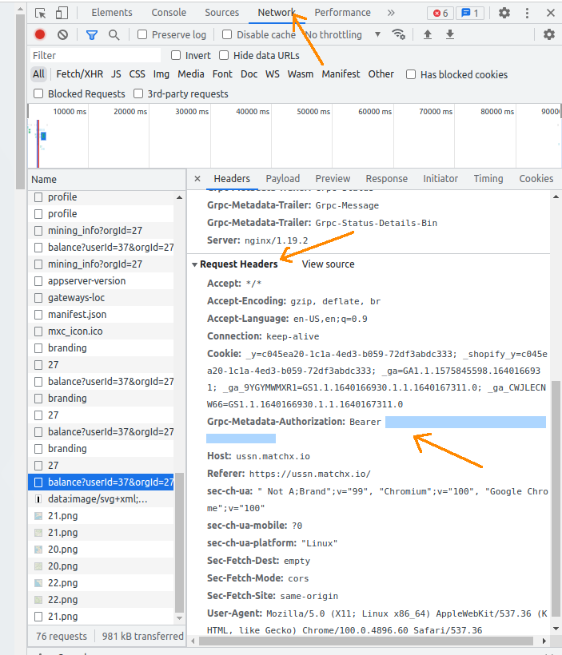The width and height of the screenshot is (562, 655).
Task: Tick checkbox of manifest.json request
Action: [x=38, y=315]
